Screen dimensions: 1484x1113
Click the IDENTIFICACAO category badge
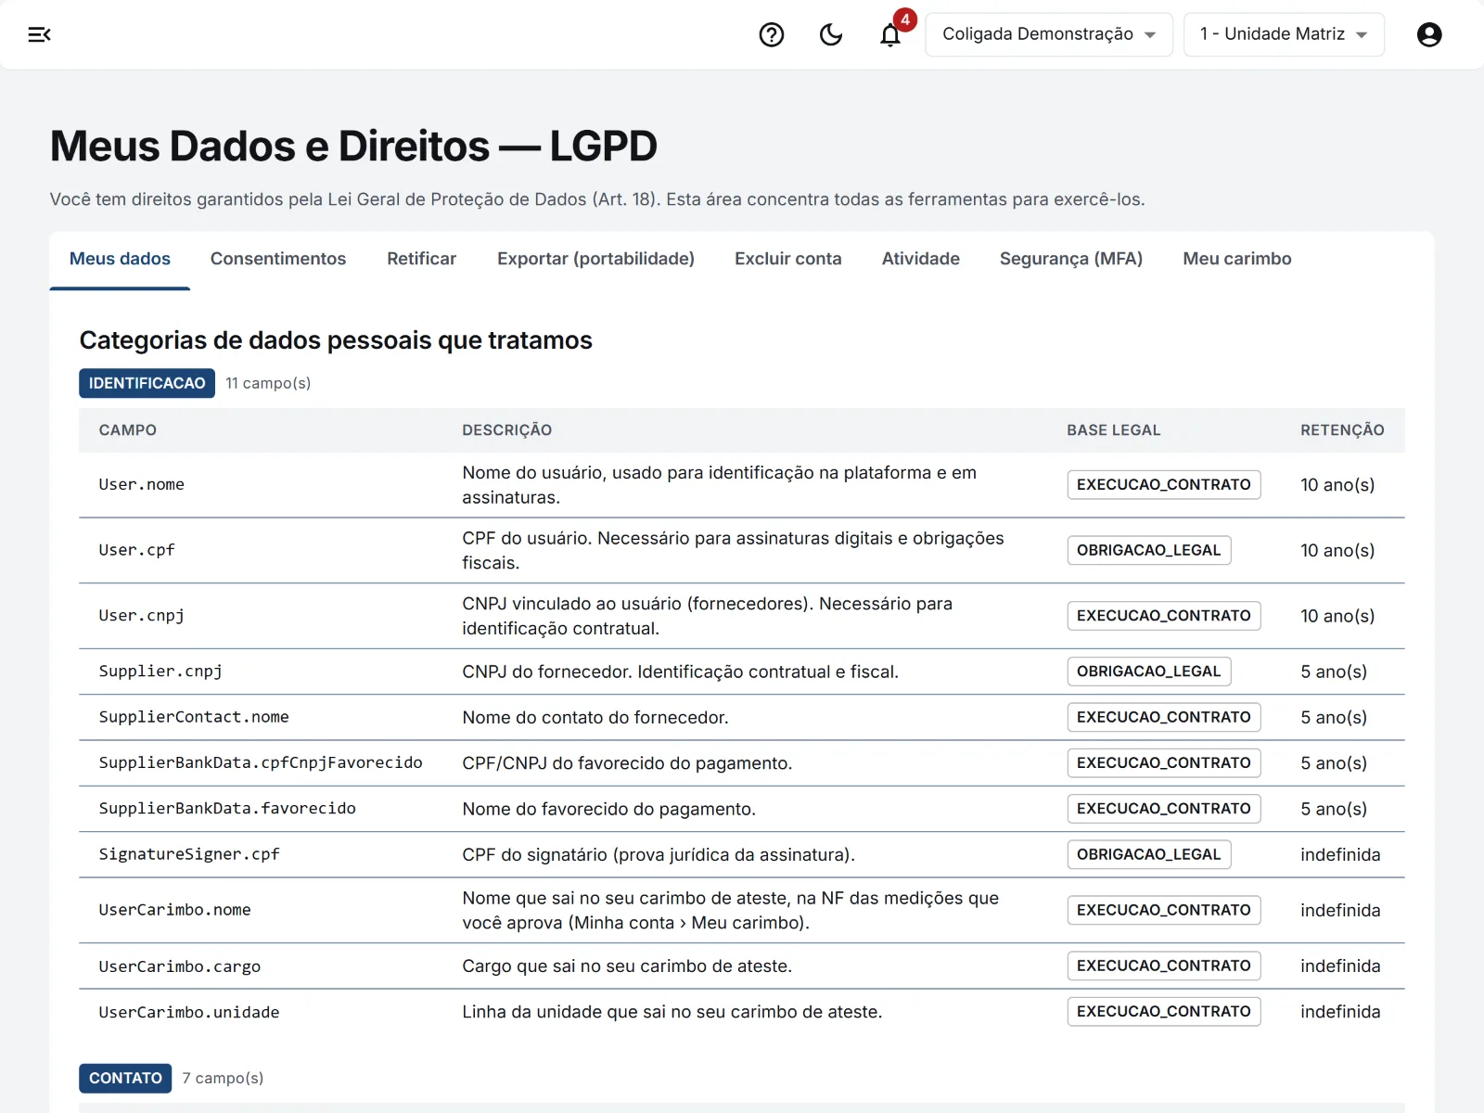click(x=147, y=383)
